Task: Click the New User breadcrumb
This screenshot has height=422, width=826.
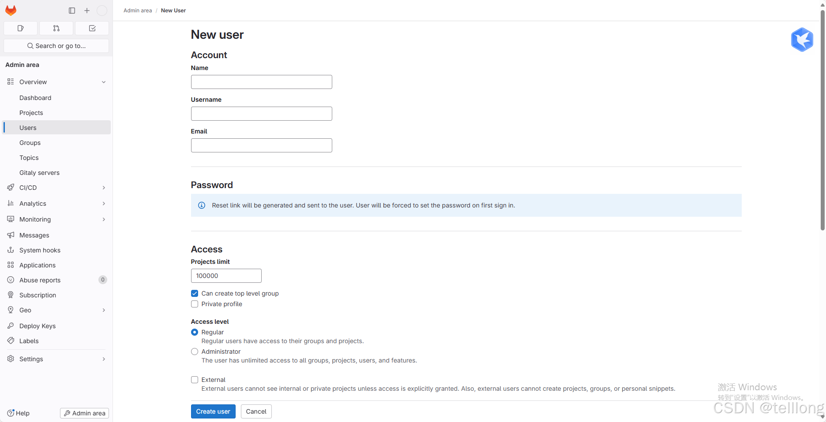Action: [173, 11]
